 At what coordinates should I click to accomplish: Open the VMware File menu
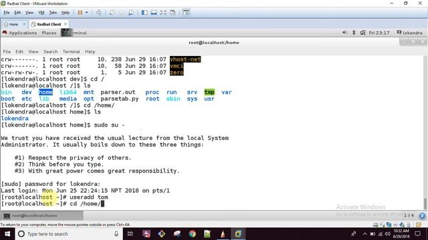pyautogui.click(x=6, y=13)
